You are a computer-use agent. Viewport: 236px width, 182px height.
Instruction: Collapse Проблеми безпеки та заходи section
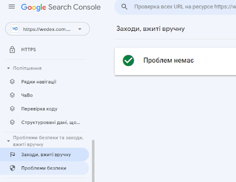pos(8,141)
